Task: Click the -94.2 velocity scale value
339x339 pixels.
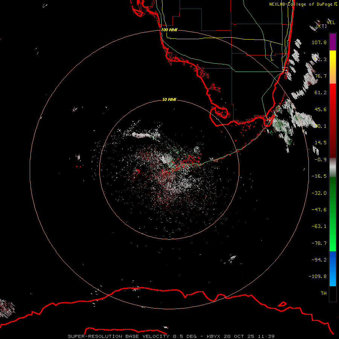Action: (x=319, y=260)
